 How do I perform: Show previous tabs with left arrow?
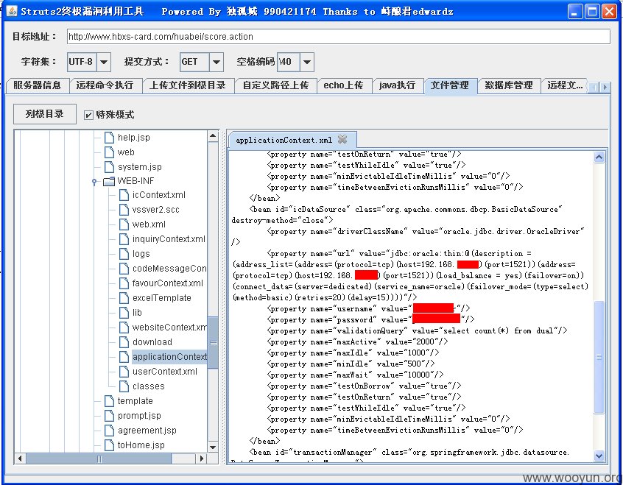[x=594, y=87]
